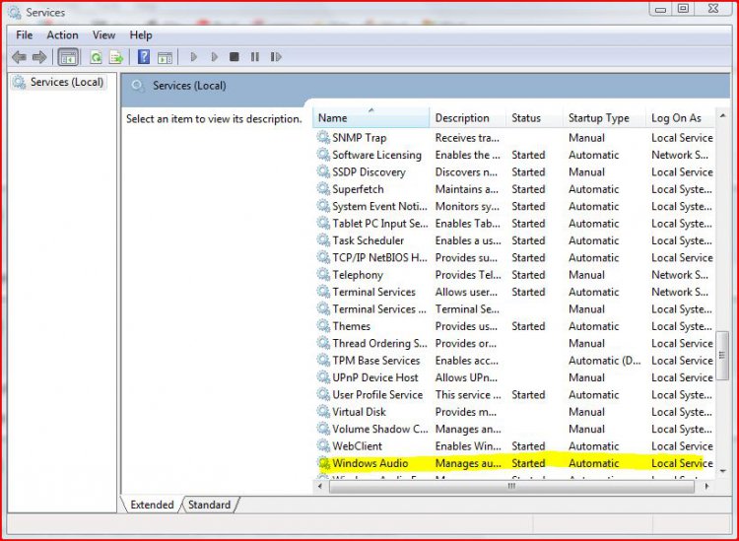The width and height of the screenshot is (739, 541).
Task: Open the Help menu
Action: tap(141, 34)
